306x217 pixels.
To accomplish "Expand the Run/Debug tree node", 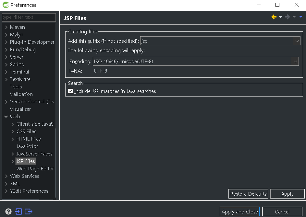I will 6,50.
